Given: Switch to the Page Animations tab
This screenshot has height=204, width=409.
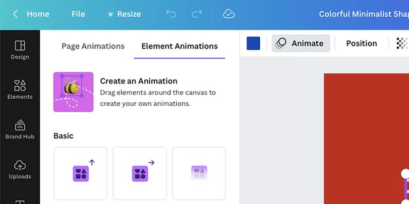Looking at the screenshot, I should [x=93, y=46].
